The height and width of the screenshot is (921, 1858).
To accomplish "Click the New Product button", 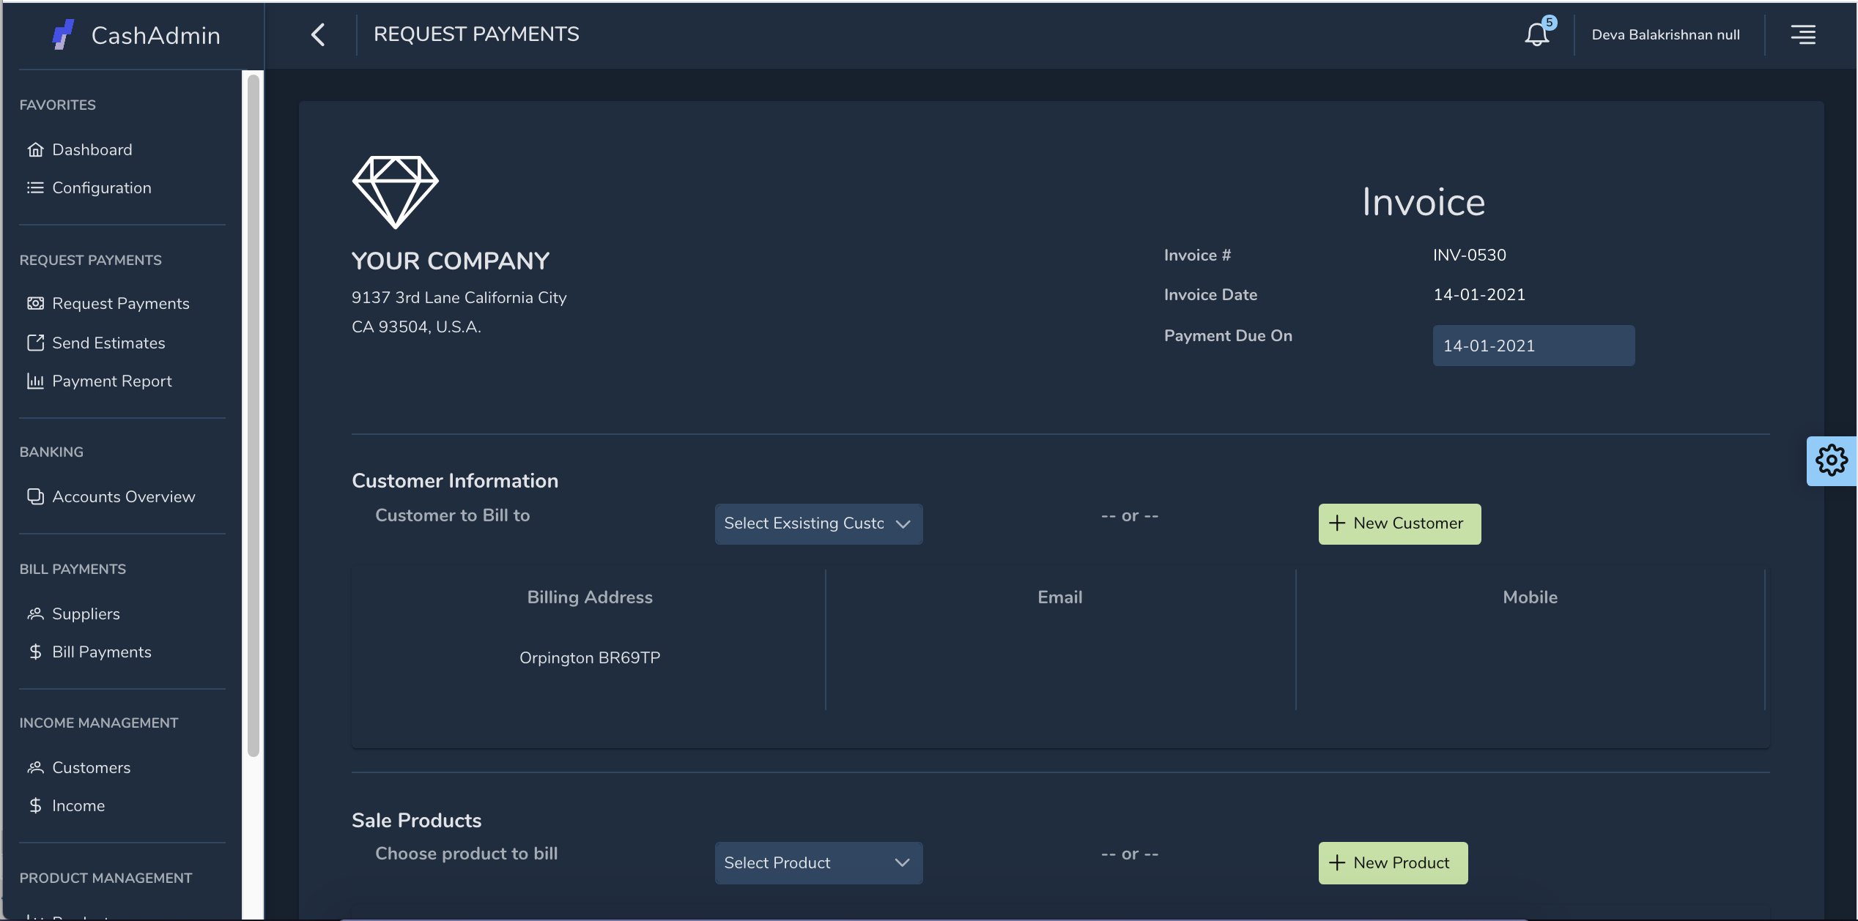I will (1392, 862).
